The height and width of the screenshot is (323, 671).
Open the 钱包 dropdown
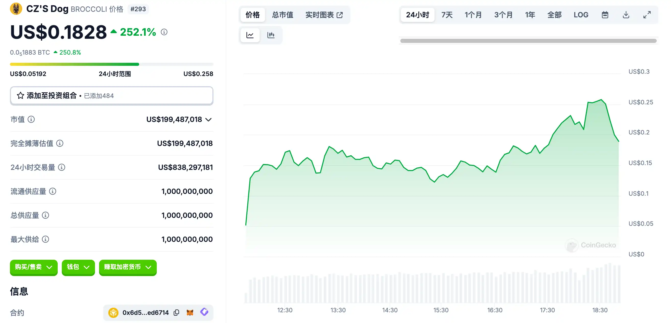(78, 267)
